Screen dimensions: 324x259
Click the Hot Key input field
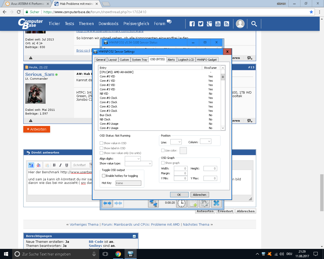(x=128, y=183)
